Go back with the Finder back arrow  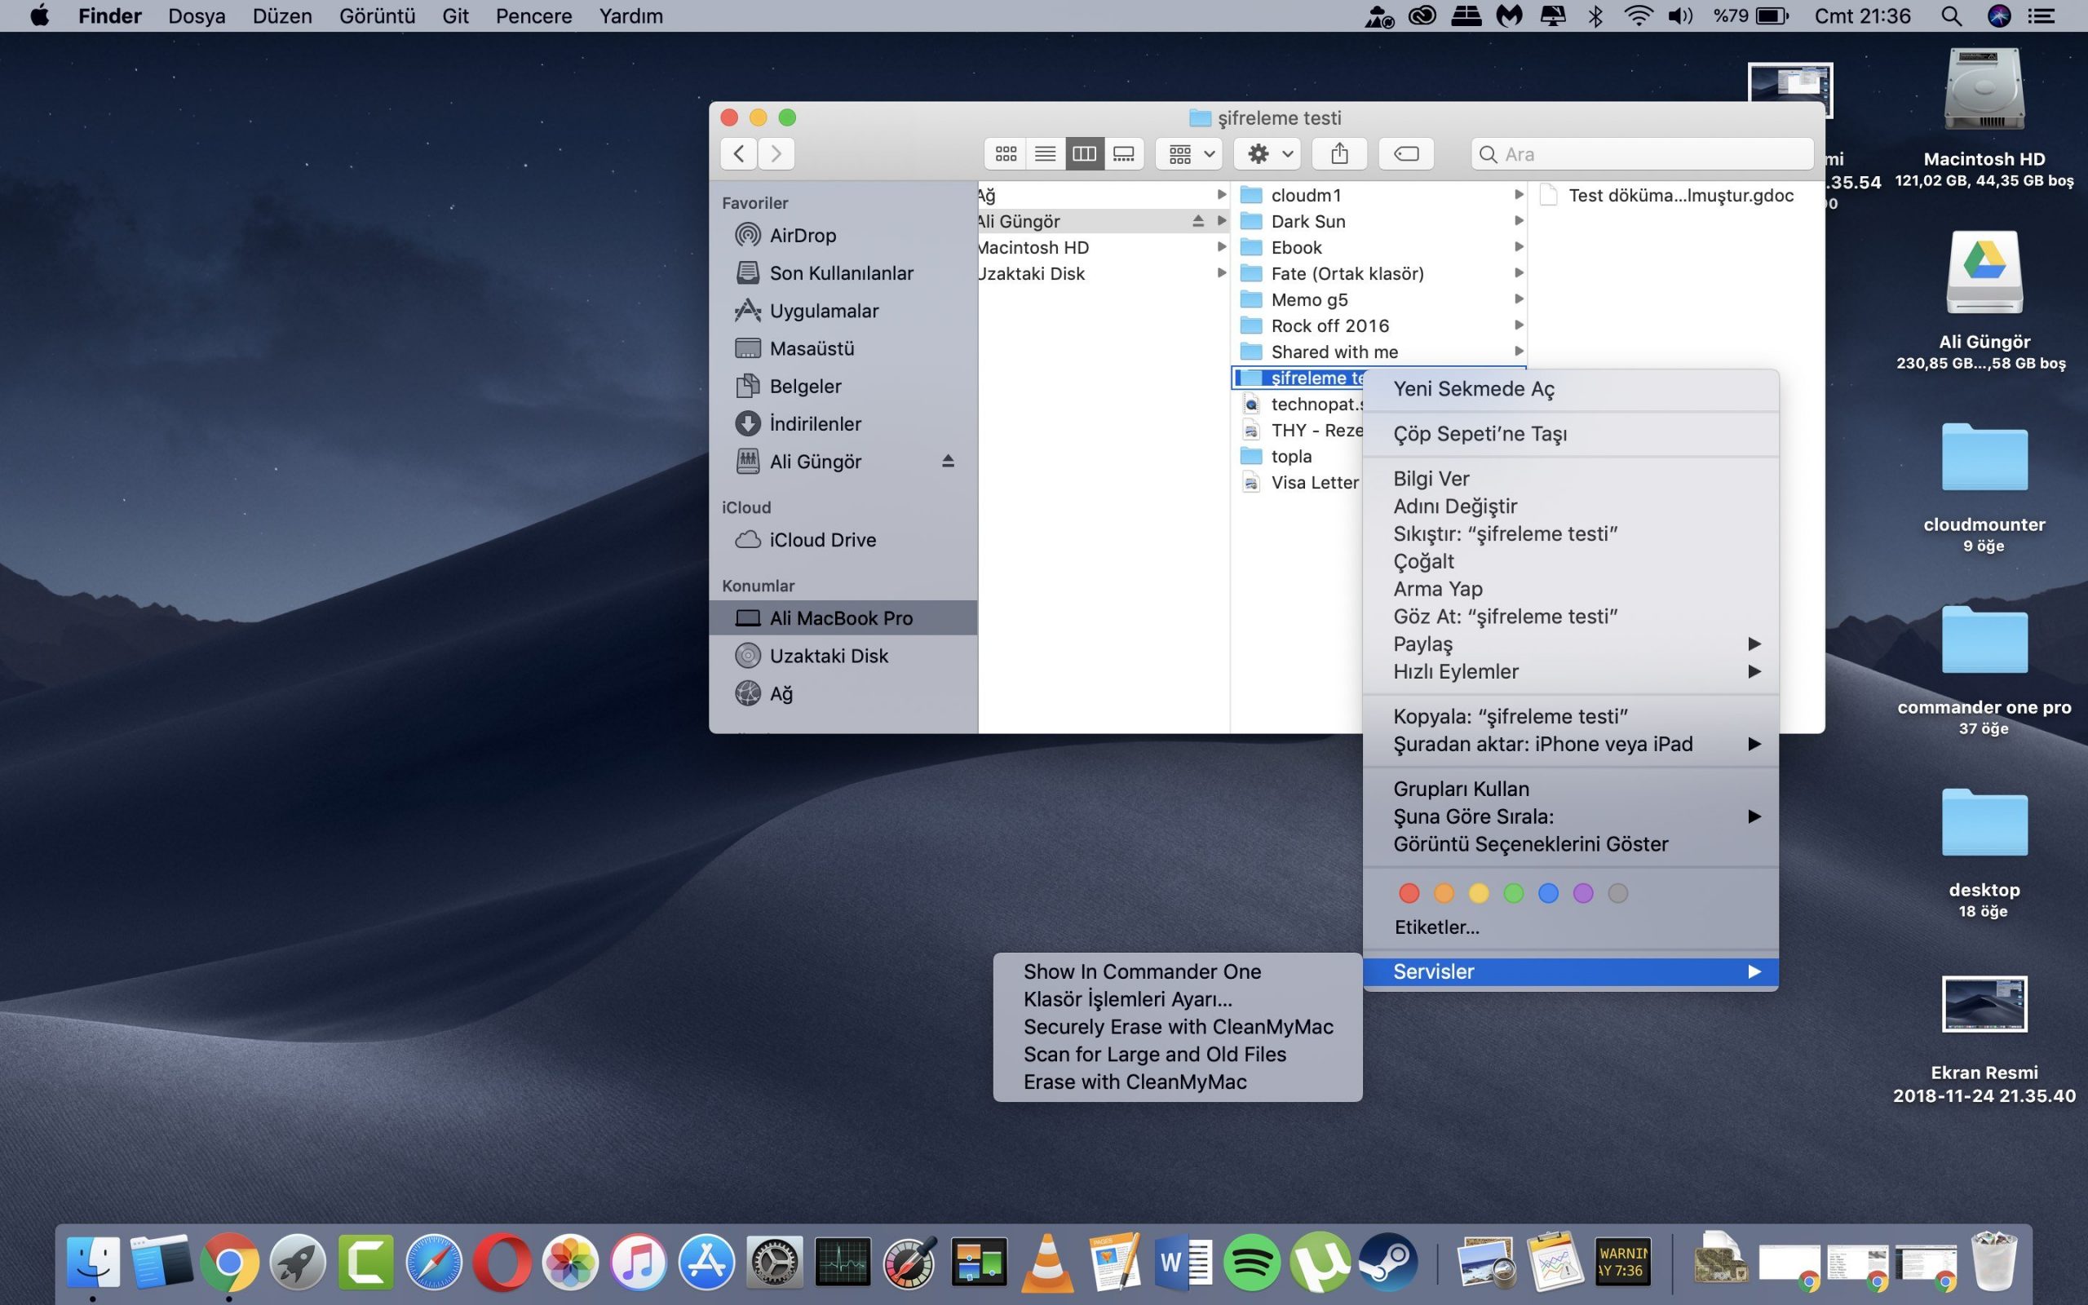pyautogui.click(x=740, y=153)
